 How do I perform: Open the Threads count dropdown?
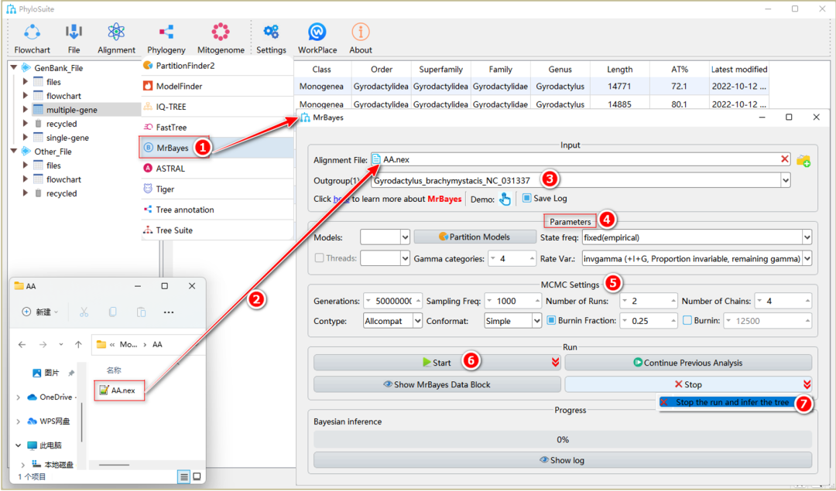click(x=405, y=258)
